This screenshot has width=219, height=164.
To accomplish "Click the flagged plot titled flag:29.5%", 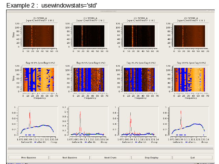I will tap(190, 80).
